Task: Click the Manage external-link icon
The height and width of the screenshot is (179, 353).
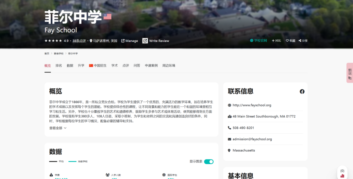Action: tap(123, 41)
